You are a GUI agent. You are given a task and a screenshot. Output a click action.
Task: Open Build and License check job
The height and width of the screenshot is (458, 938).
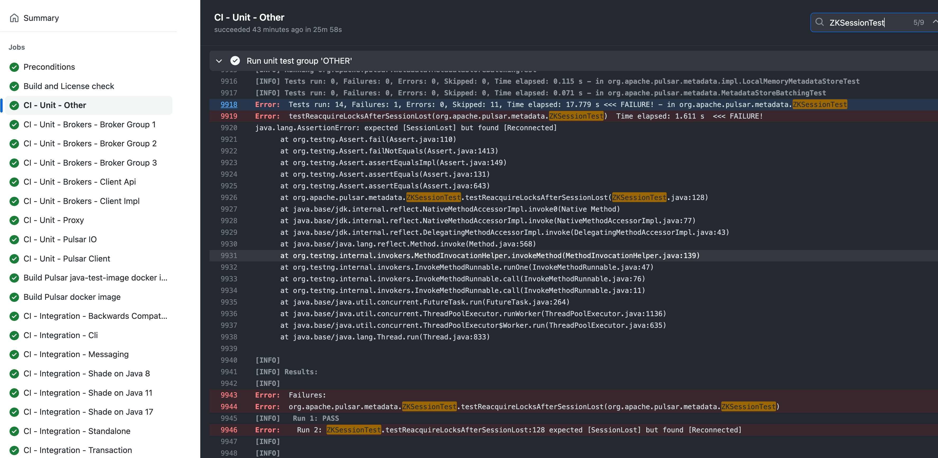tap(68, 86)
